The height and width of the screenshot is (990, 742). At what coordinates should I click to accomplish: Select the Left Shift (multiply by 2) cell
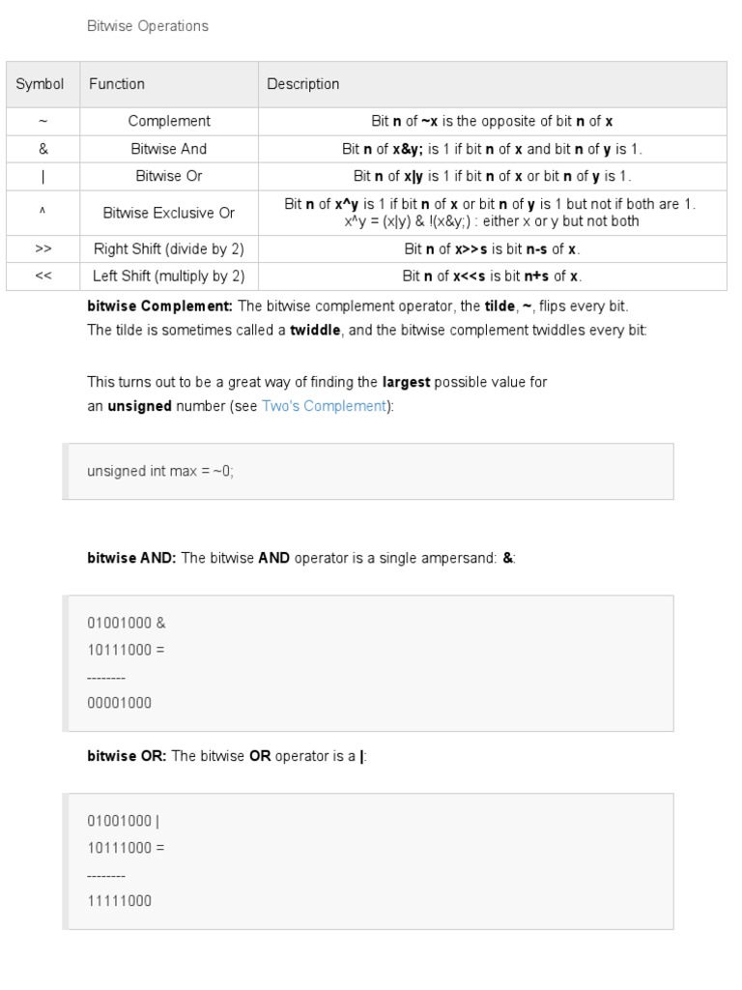click(x=169, y=277)
